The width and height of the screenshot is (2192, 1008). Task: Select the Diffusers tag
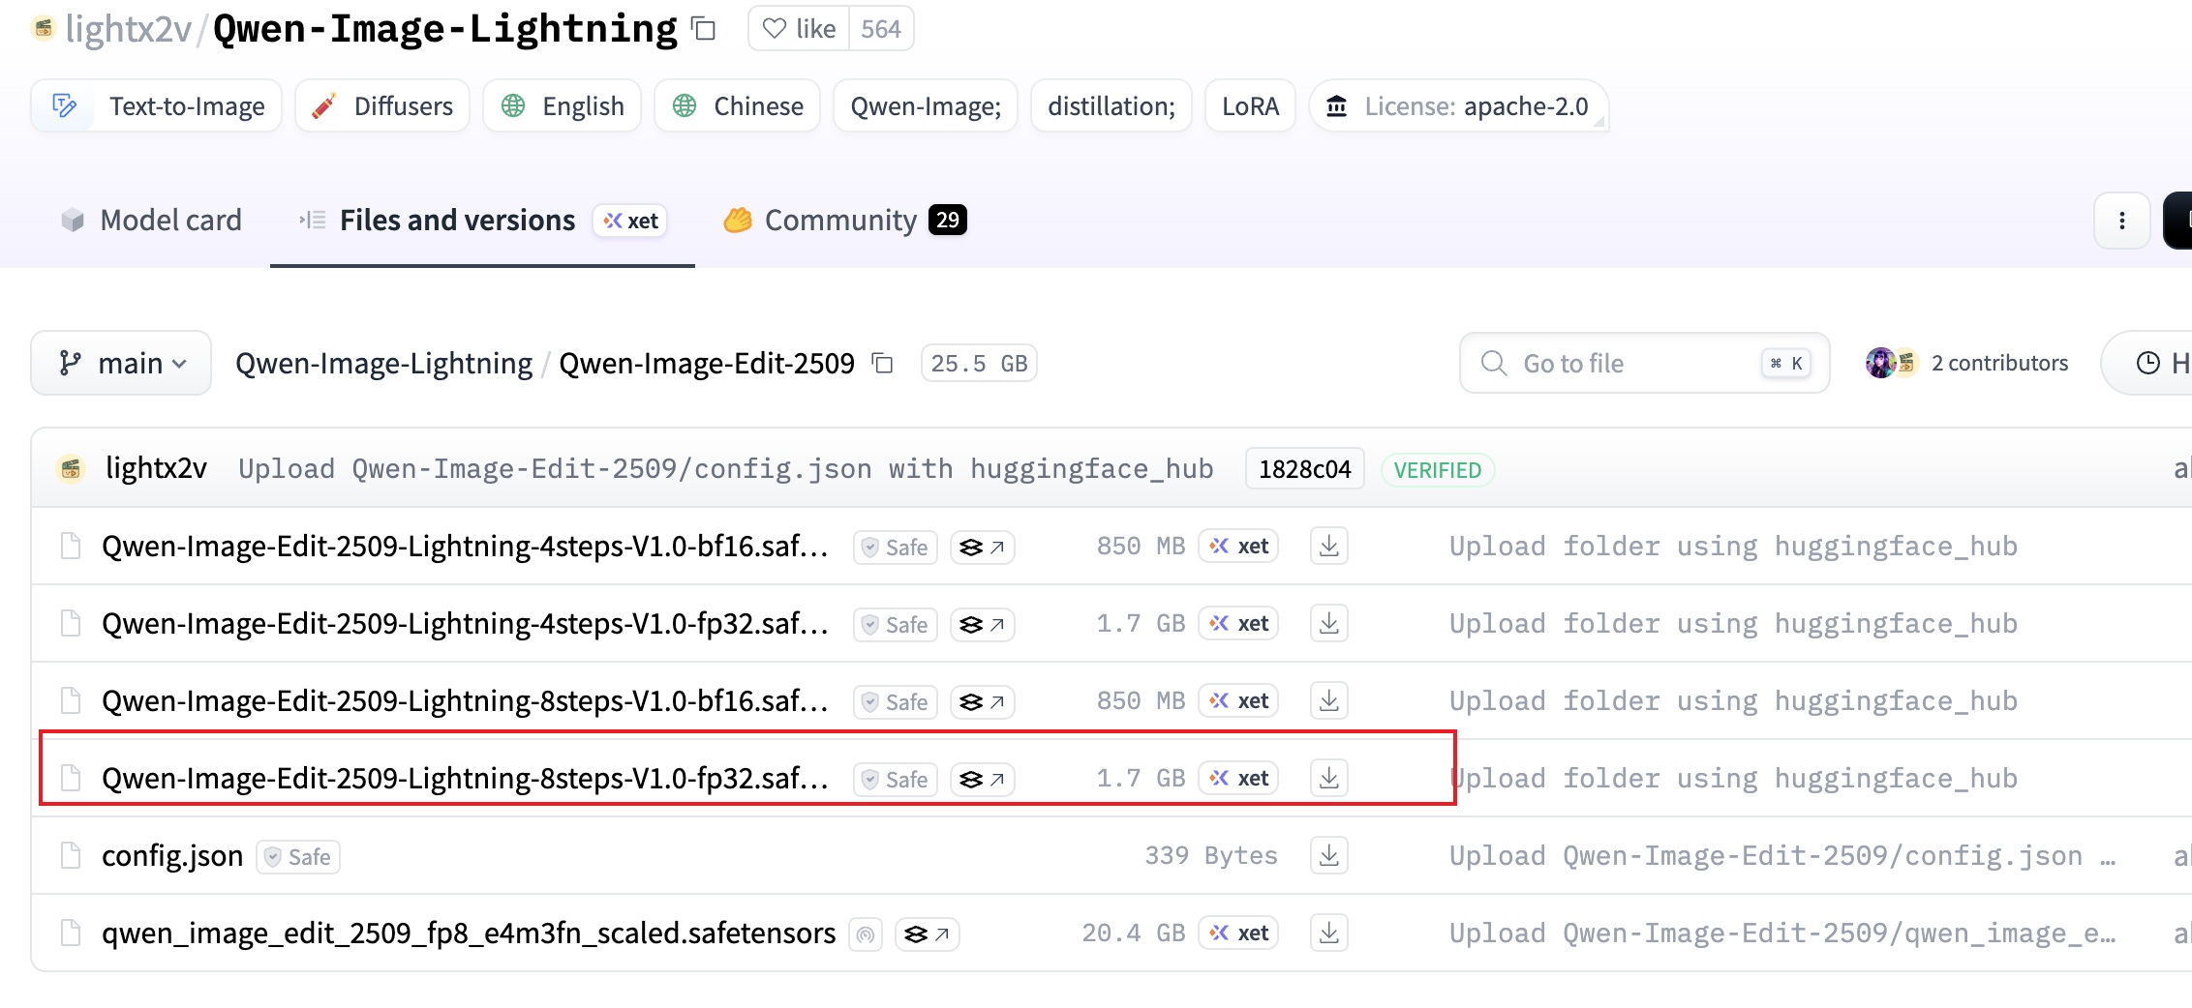[382, 105]
